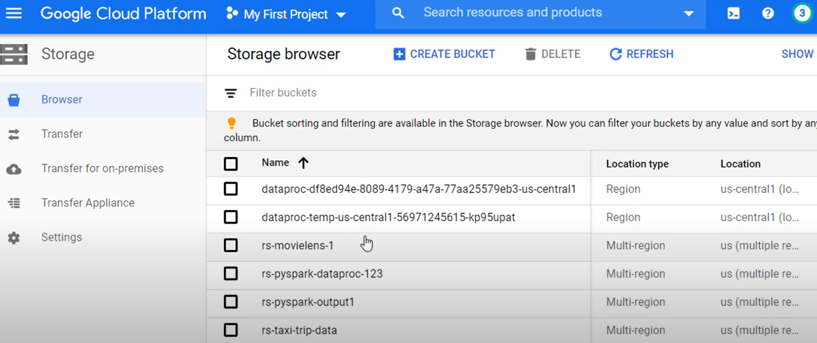Click the Location column header
The width and height of the screenshot is (817, 343).
(x=741, y=164)
